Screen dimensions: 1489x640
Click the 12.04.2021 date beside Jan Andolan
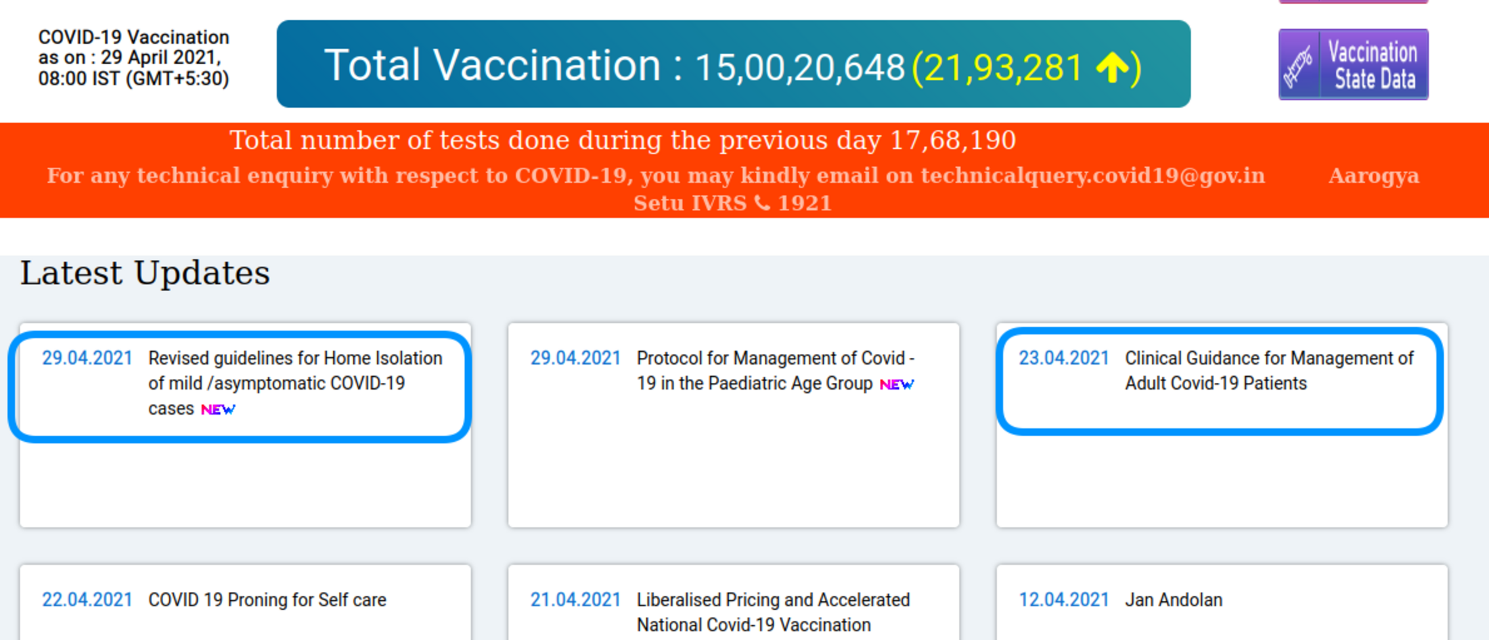pyautogui.click(x=1064, y=600)
